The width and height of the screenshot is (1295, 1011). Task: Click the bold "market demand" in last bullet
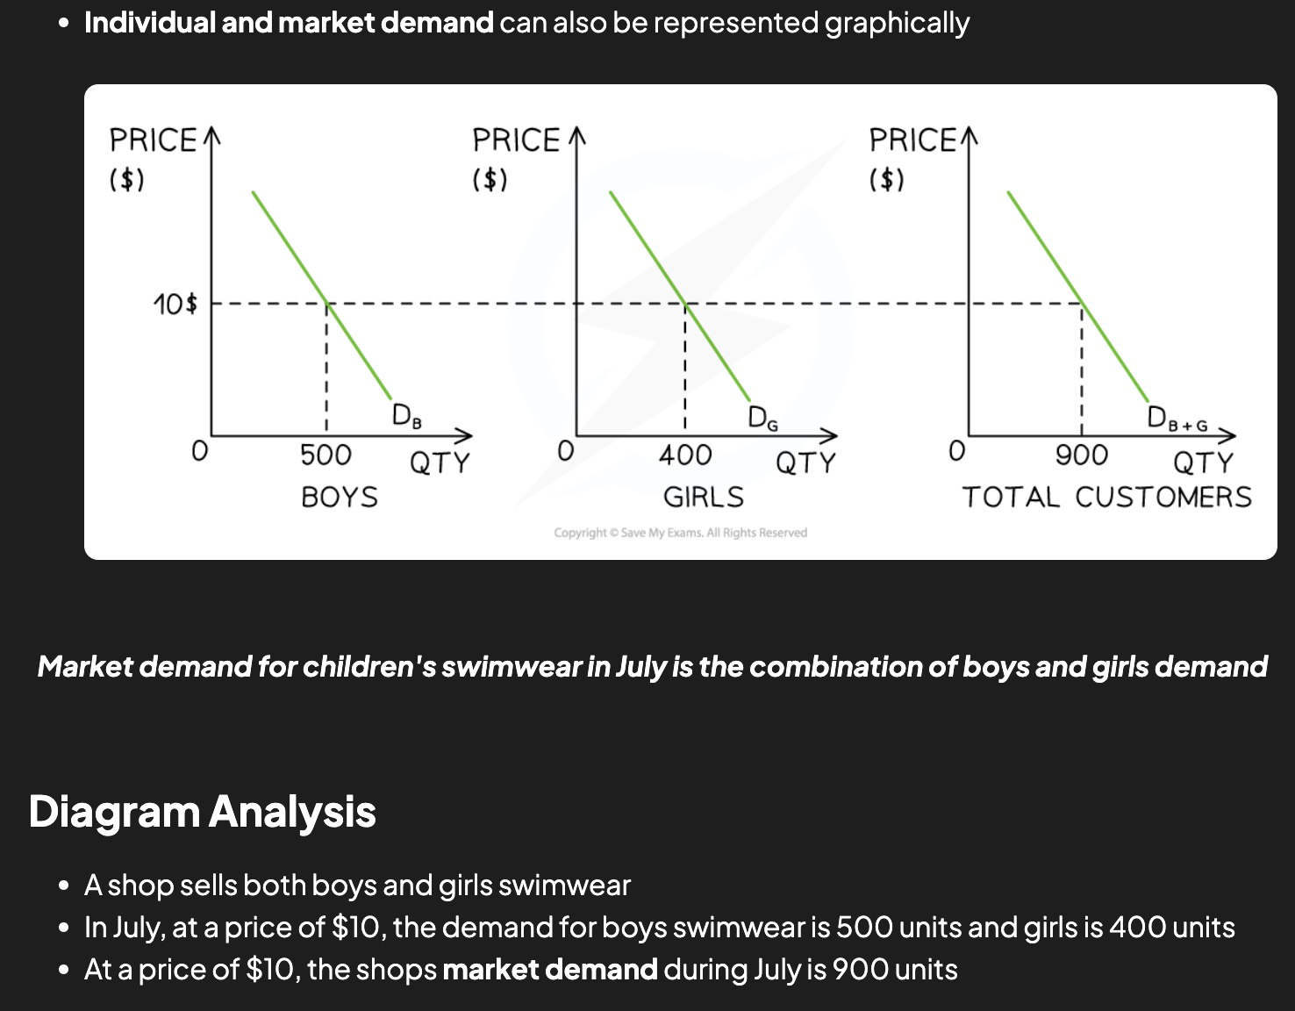click(x=550, y=970)
